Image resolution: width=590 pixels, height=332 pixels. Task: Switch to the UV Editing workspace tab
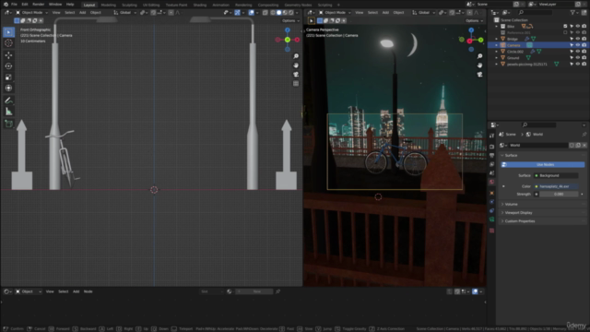point(151,5)
